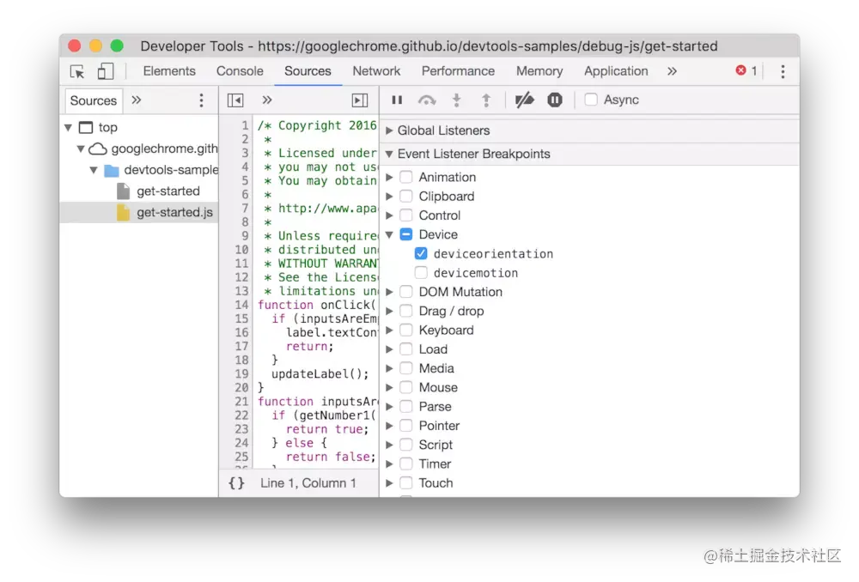Check the devicemotion breakpoint
This screenshot has width=859, height=582.
tap(421, 273)
